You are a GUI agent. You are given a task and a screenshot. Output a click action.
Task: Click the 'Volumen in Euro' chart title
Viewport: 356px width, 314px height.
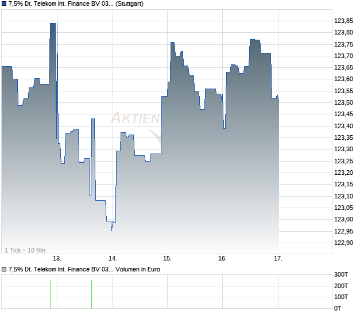point(138,270)
